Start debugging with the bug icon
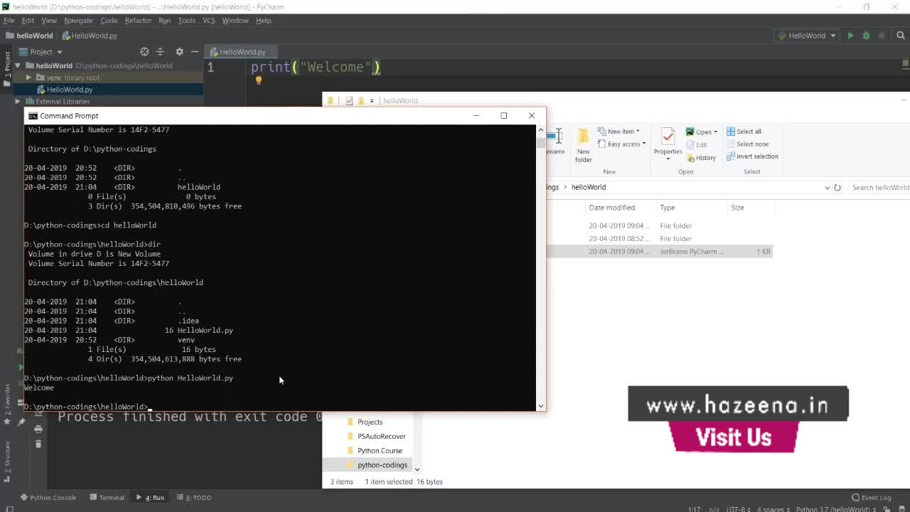The width and height of the screenshot is (910, 512). click(x=866, y=36)
